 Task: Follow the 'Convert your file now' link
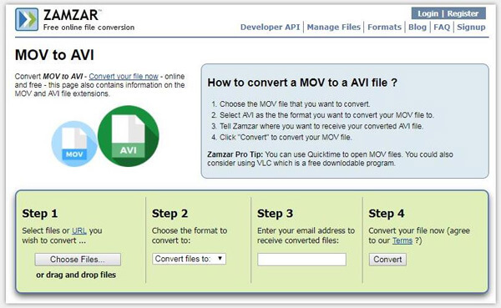point(124,76)
